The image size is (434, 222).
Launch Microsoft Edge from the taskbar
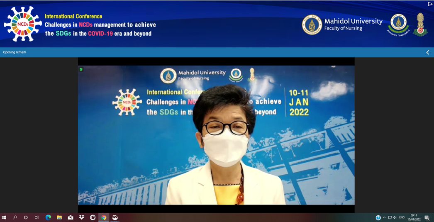[48, 217]
